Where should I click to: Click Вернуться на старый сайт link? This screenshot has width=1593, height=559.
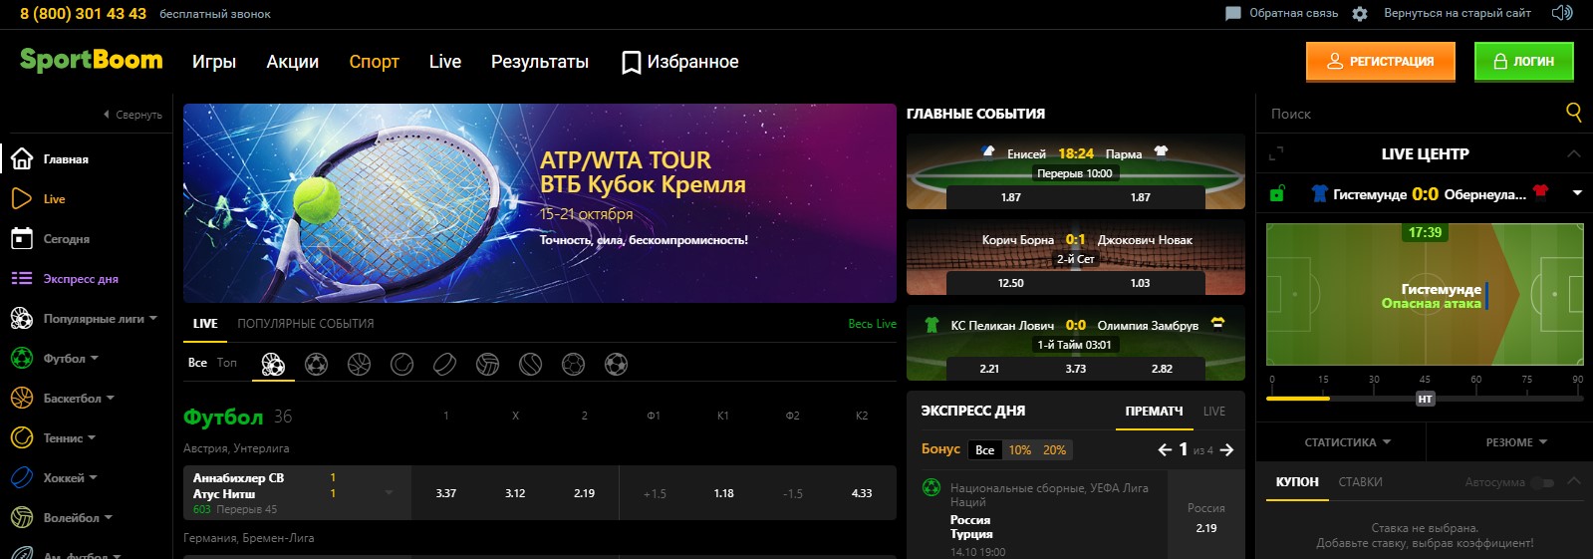1458,13
